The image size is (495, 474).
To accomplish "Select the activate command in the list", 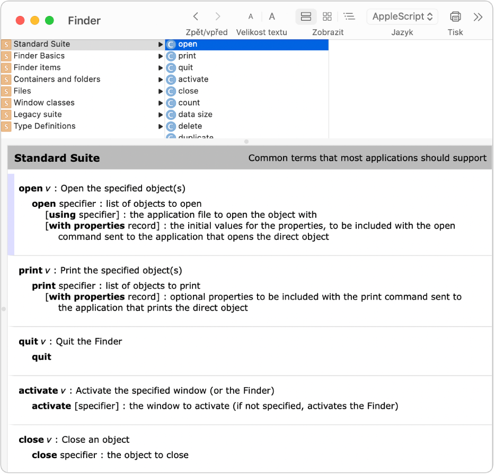I will pyautogui.click(x=192, y=79).
